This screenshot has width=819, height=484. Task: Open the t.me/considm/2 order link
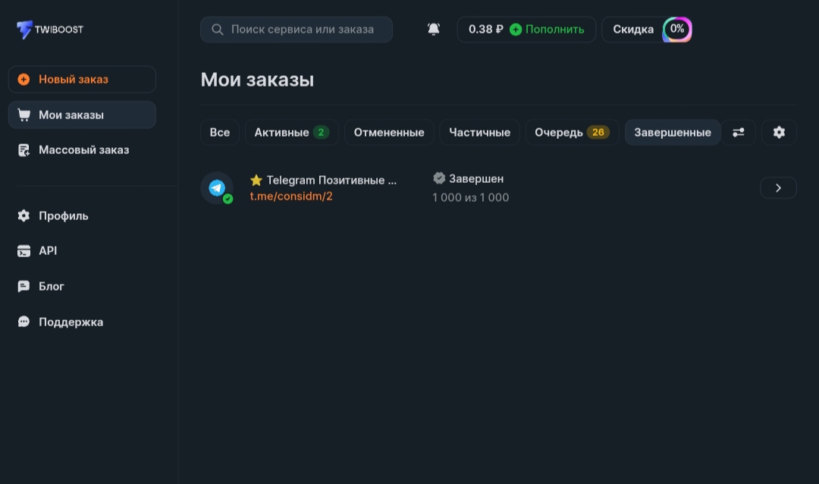pyautogui.click(x=291, y=196)
